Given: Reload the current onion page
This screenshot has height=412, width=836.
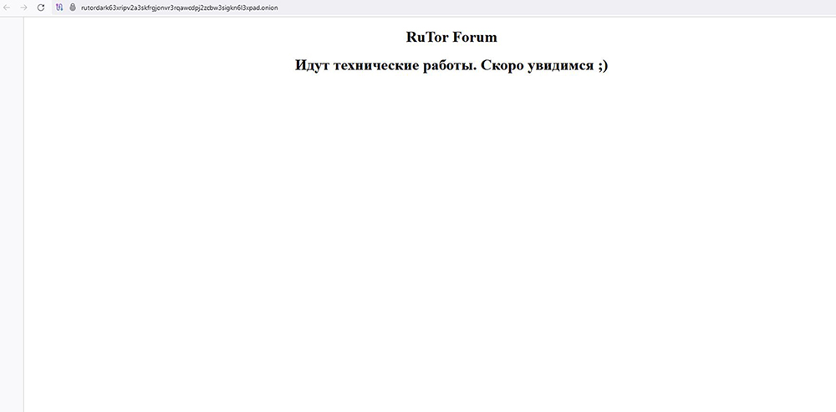Looking at the screenshot, I should (x=40, y=7).
